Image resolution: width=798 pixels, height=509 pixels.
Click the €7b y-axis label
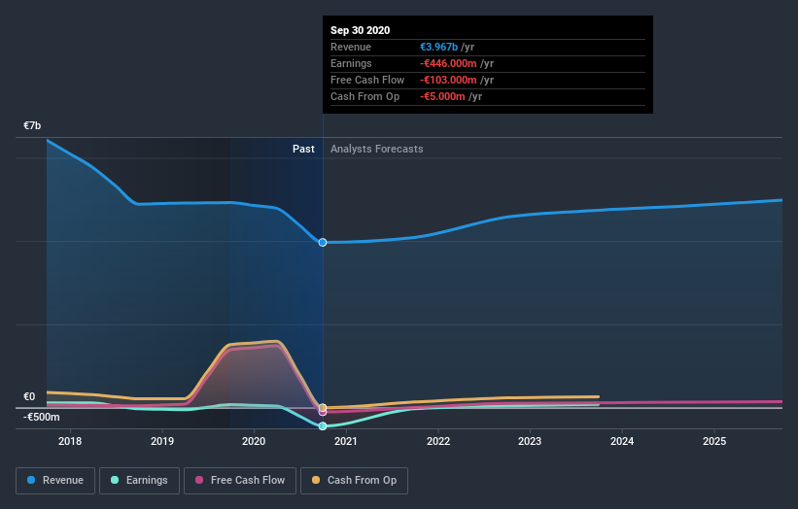(32, 125)
